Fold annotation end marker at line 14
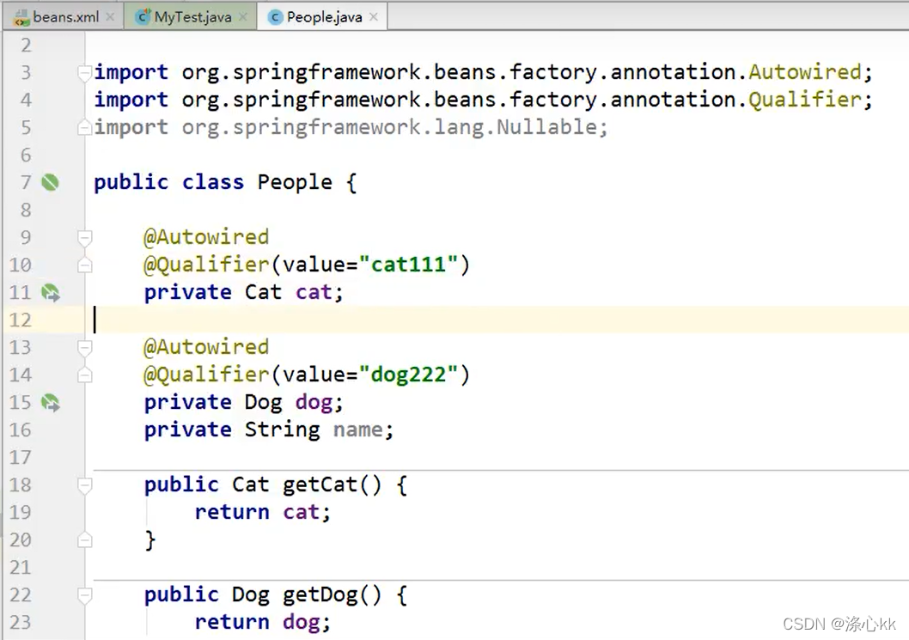 click(x=85, y=375)
